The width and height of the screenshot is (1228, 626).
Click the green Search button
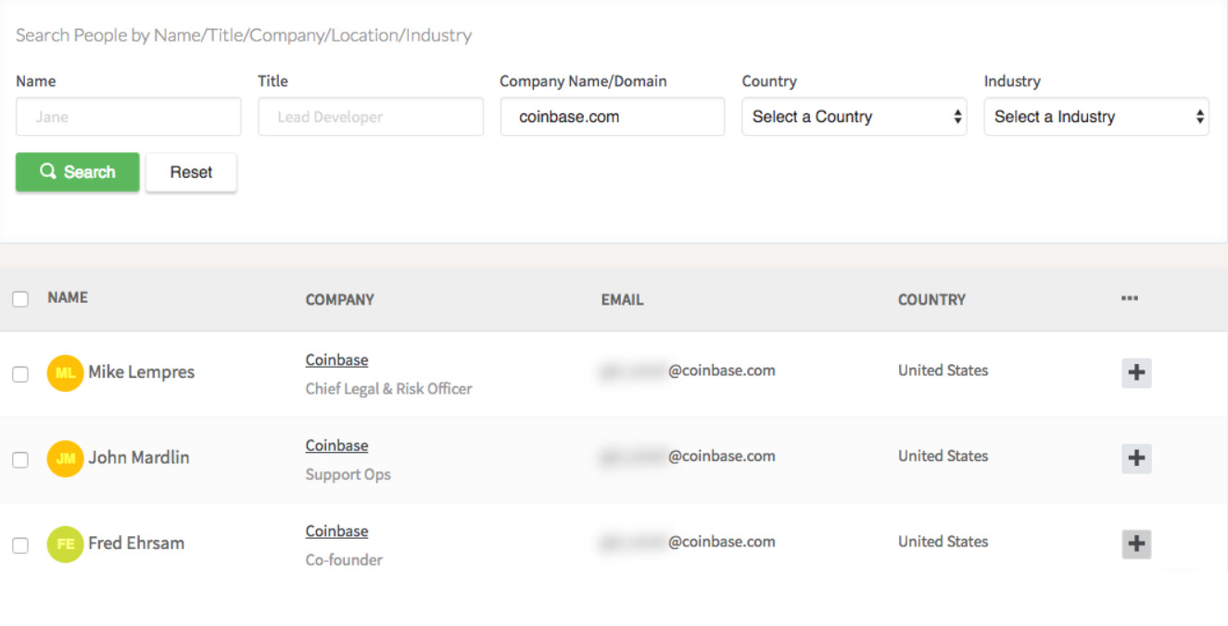[x=78, y=172]
